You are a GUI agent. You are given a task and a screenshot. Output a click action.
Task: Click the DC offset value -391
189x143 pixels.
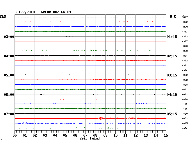(185, 65)
